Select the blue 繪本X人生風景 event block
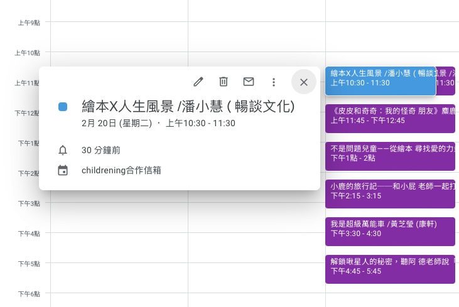The width and height of the screenshot is (459, 307). (380, 78)
